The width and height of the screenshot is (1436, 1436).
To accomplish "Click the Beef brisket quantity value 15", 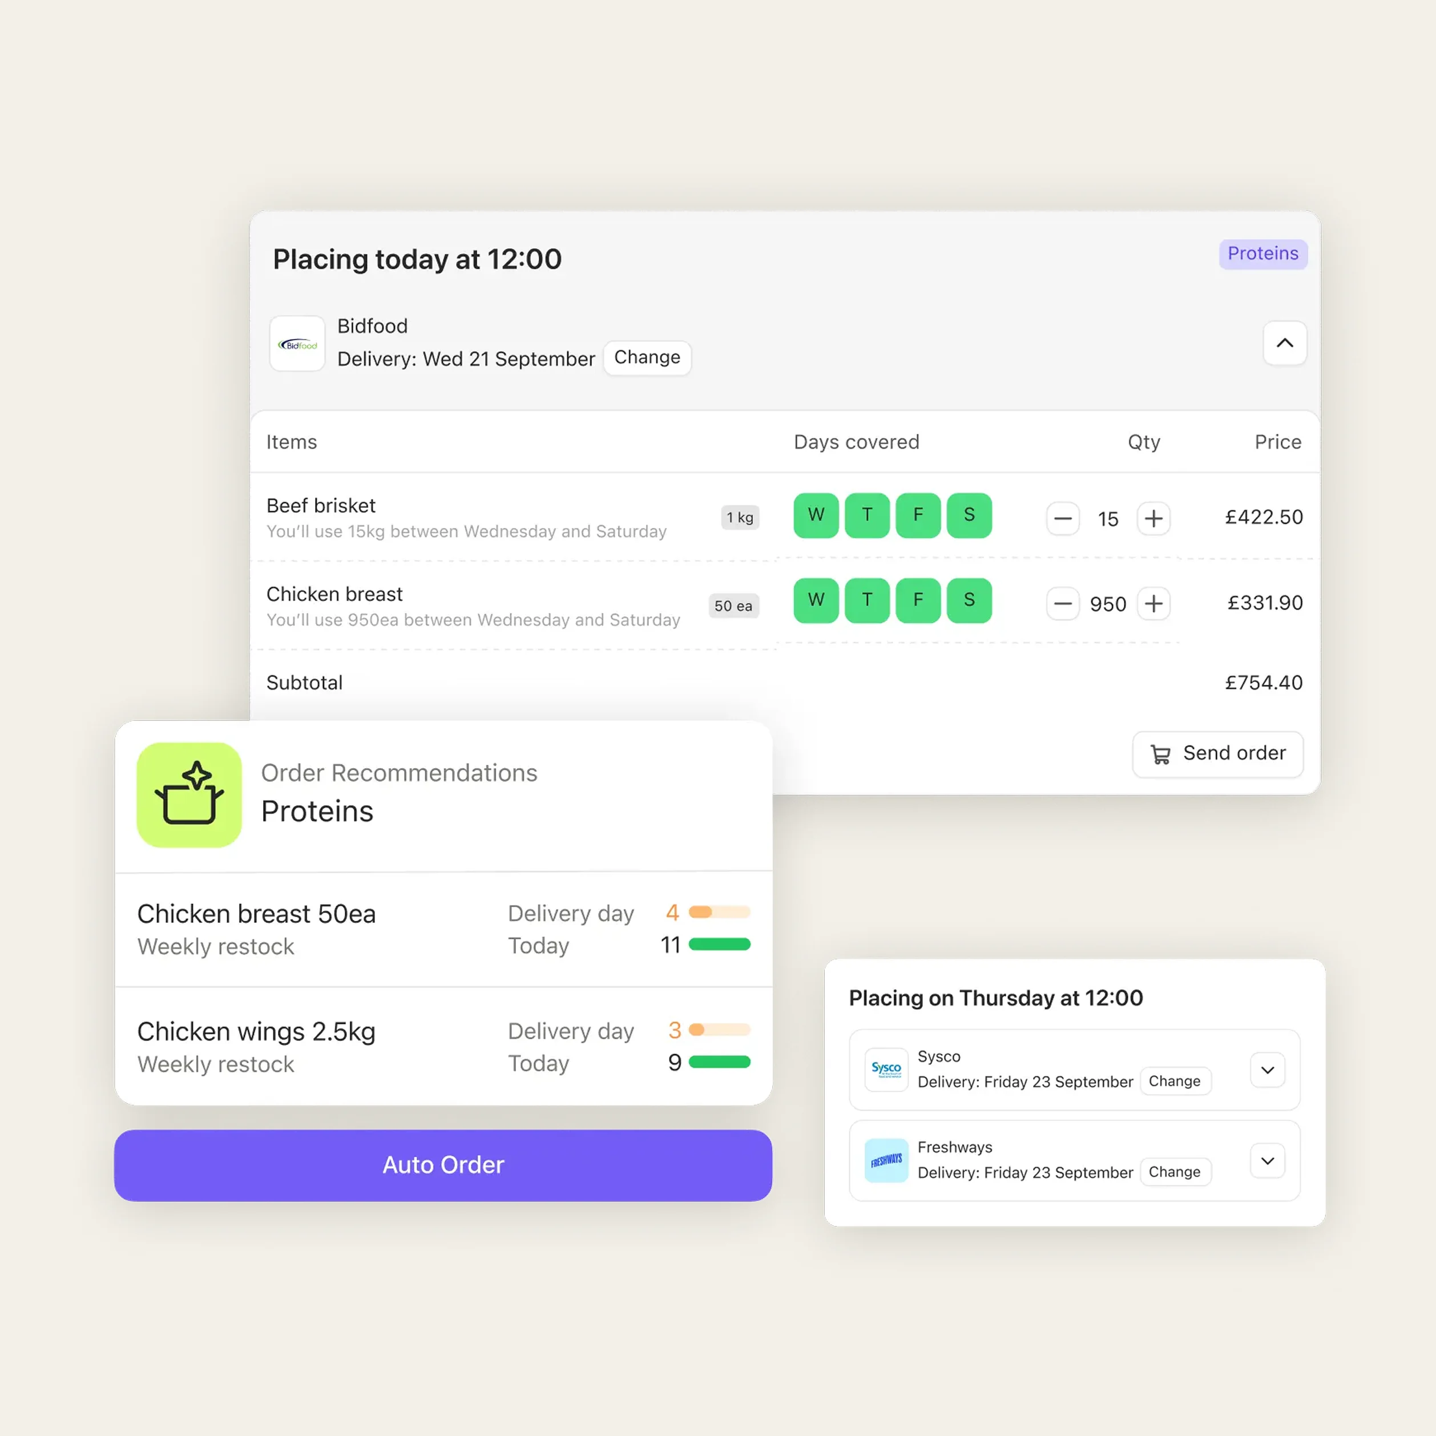I will (x=1108, y=519).
